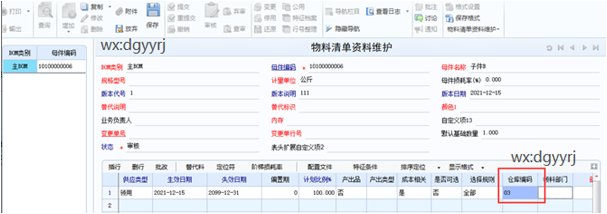Click the 变更单号 link label
The image size is (607, 214).
[113, 134]
